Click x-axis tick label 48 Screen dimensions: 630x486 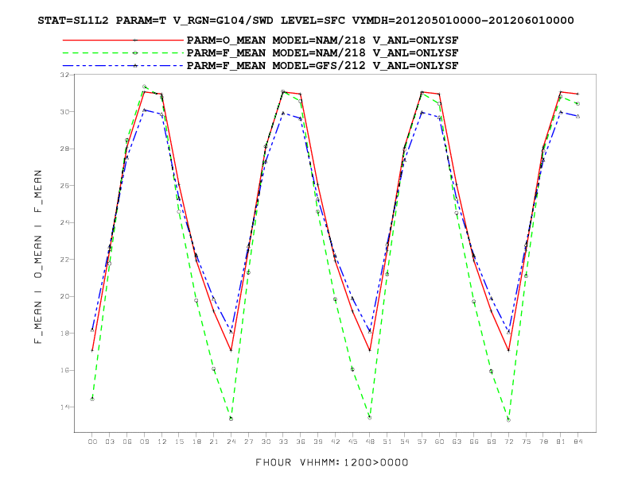370,442
